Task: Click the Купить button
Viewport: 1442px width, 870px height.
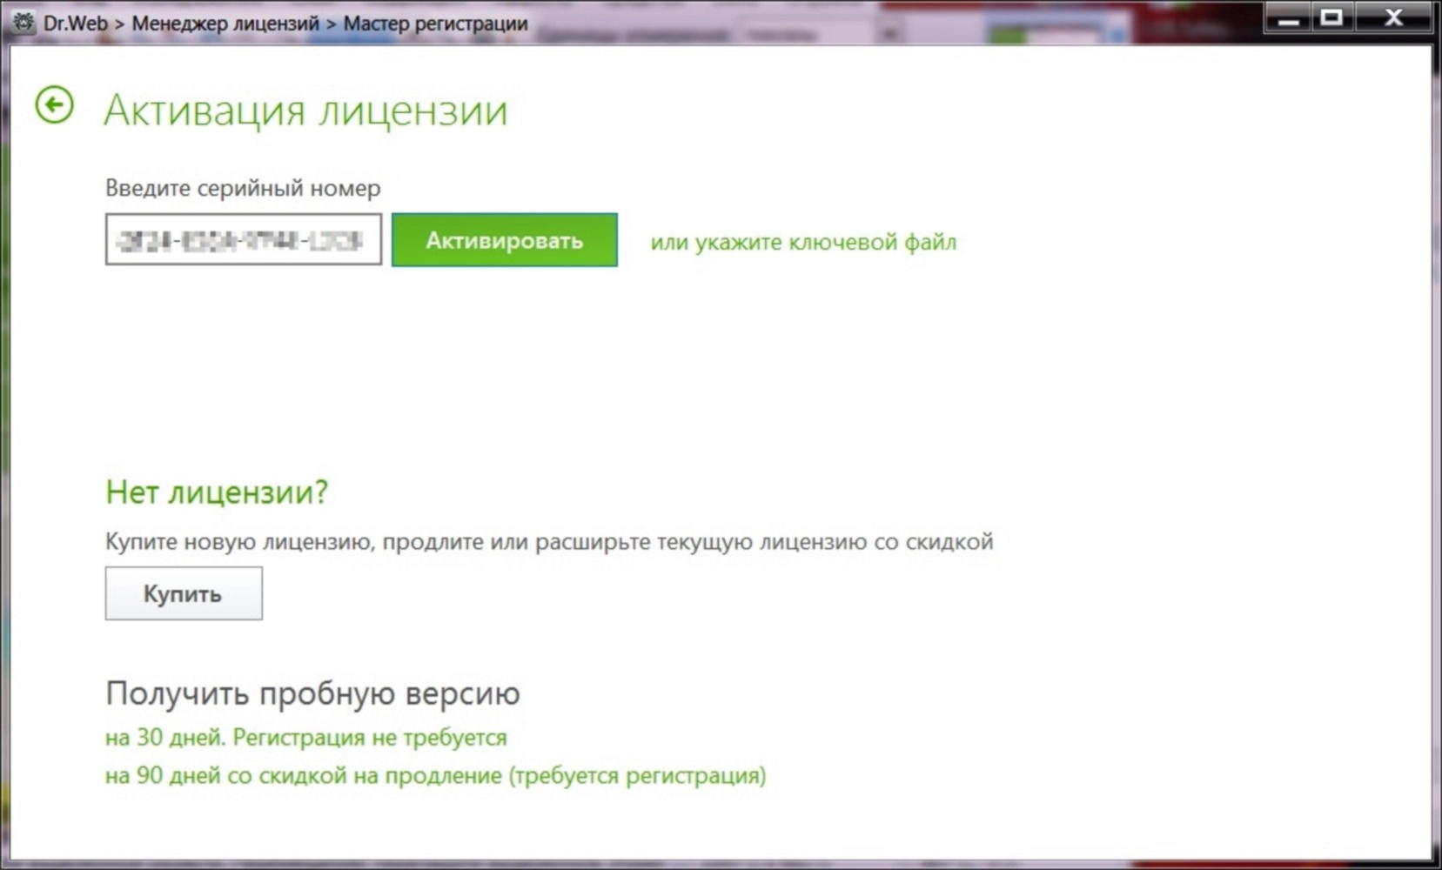Action: 184,593
